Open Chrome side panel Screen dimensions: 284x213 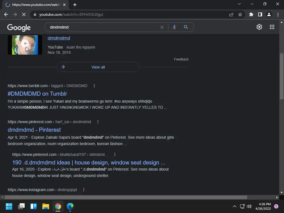click(x=260, y=14)
